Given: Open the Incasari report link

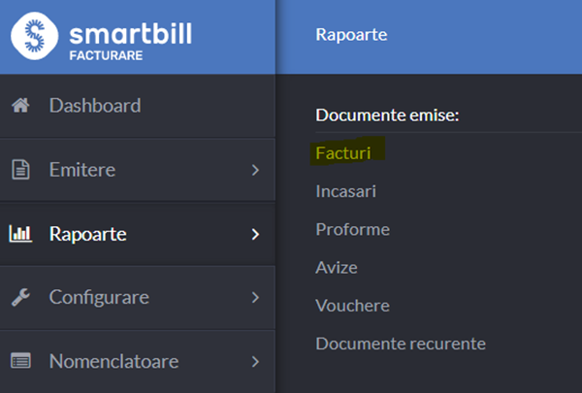Looking at the screenshot, I should [345, 191].
